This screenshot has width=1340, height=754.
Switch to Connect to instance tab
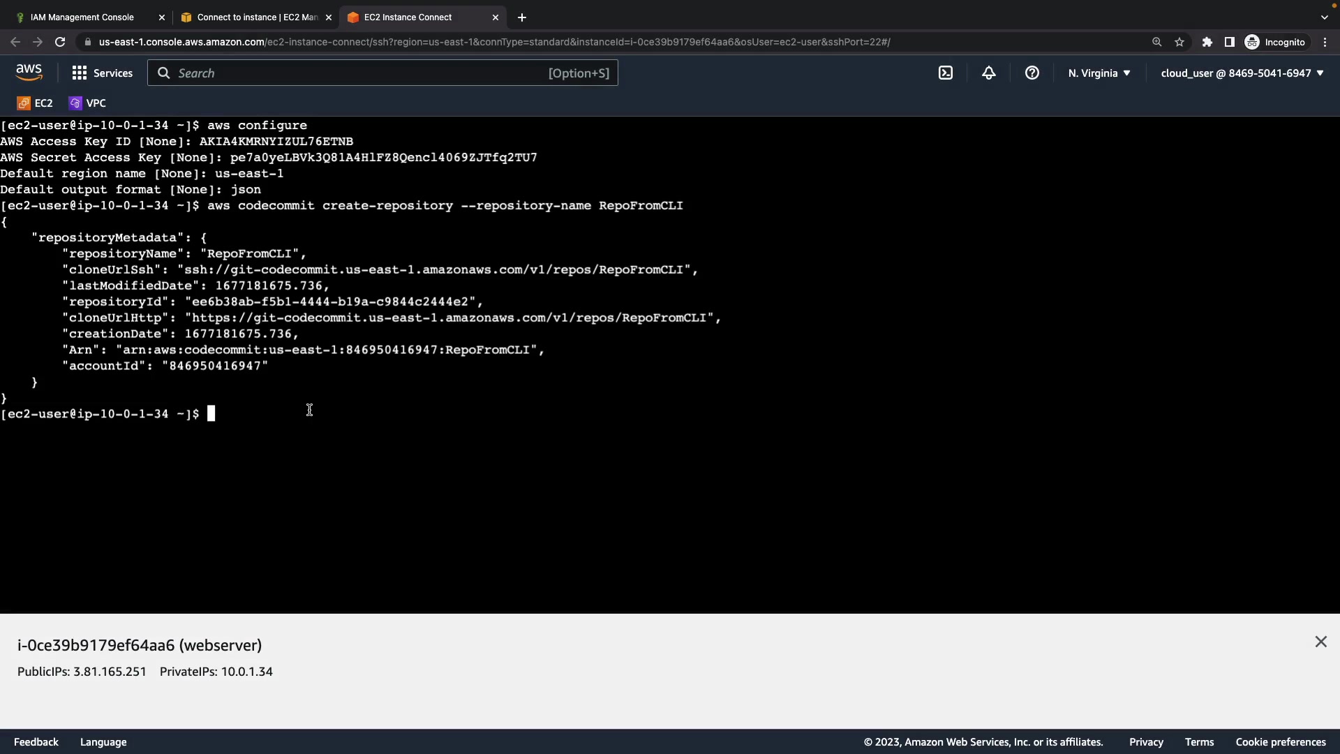(257, 17)
